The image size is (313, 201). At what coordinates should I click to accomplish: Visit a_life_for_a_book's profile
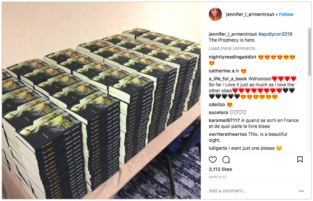pyautogui.click(x=228, y=79)
